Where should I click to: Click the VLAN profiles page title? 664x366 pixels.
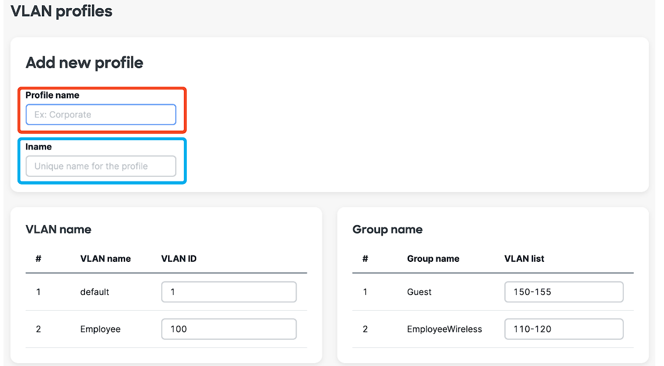[x=61, y=10]
